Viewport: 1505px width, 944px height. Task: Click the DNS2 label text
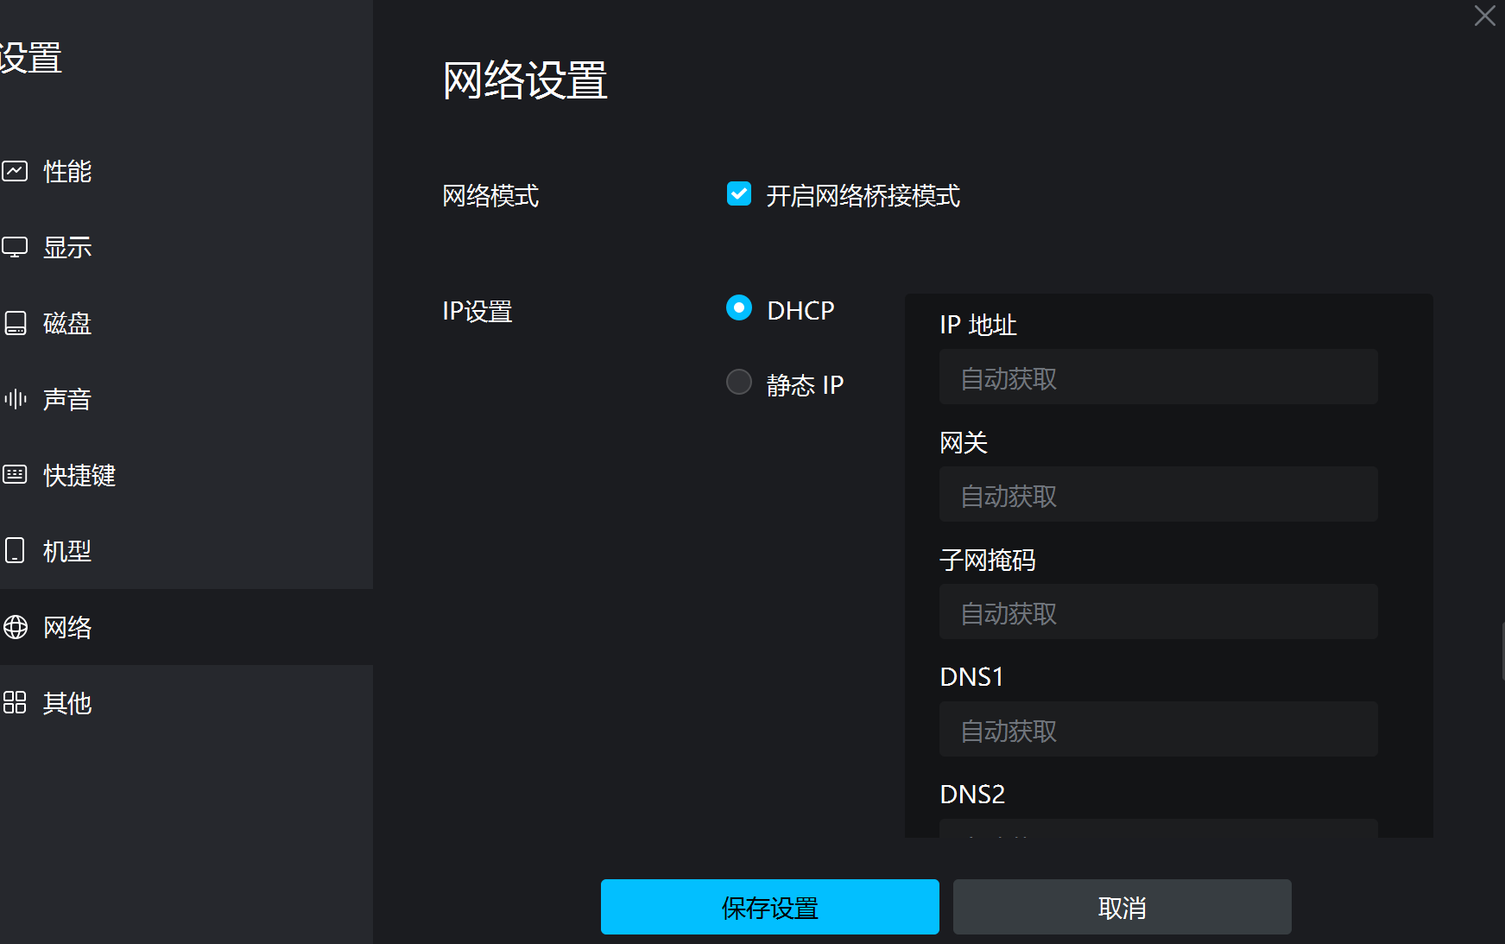pos(972,794)
